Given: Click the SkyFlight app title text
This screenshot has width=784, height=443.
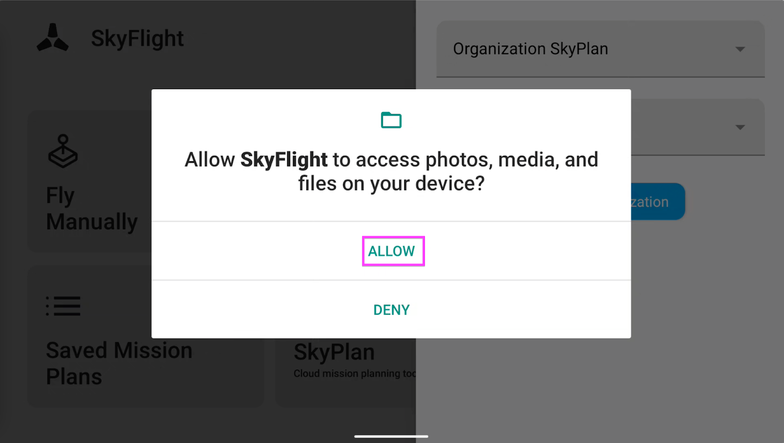Looking at the screenshot, I should click(137, 38).
